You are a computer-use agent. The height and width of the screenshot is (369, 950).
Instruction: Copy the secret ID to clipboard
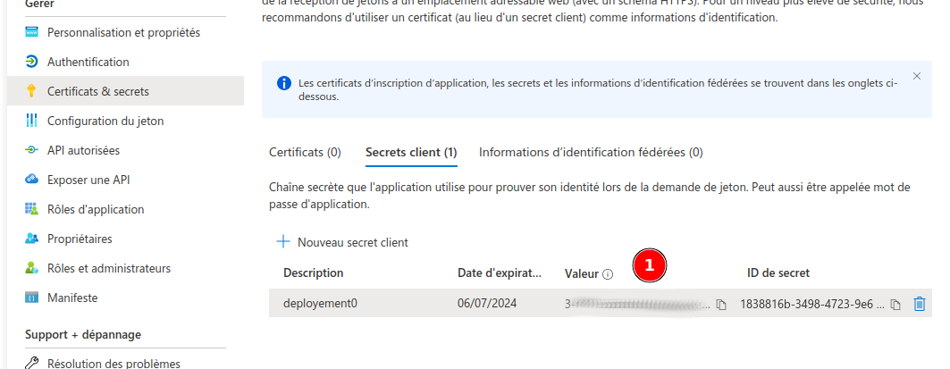tap(895, 305)
